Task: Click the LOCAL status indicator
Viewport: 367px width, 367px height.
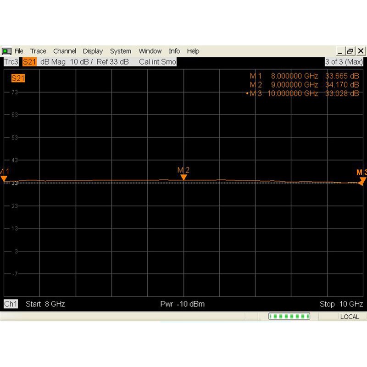Action: (350, 317)
